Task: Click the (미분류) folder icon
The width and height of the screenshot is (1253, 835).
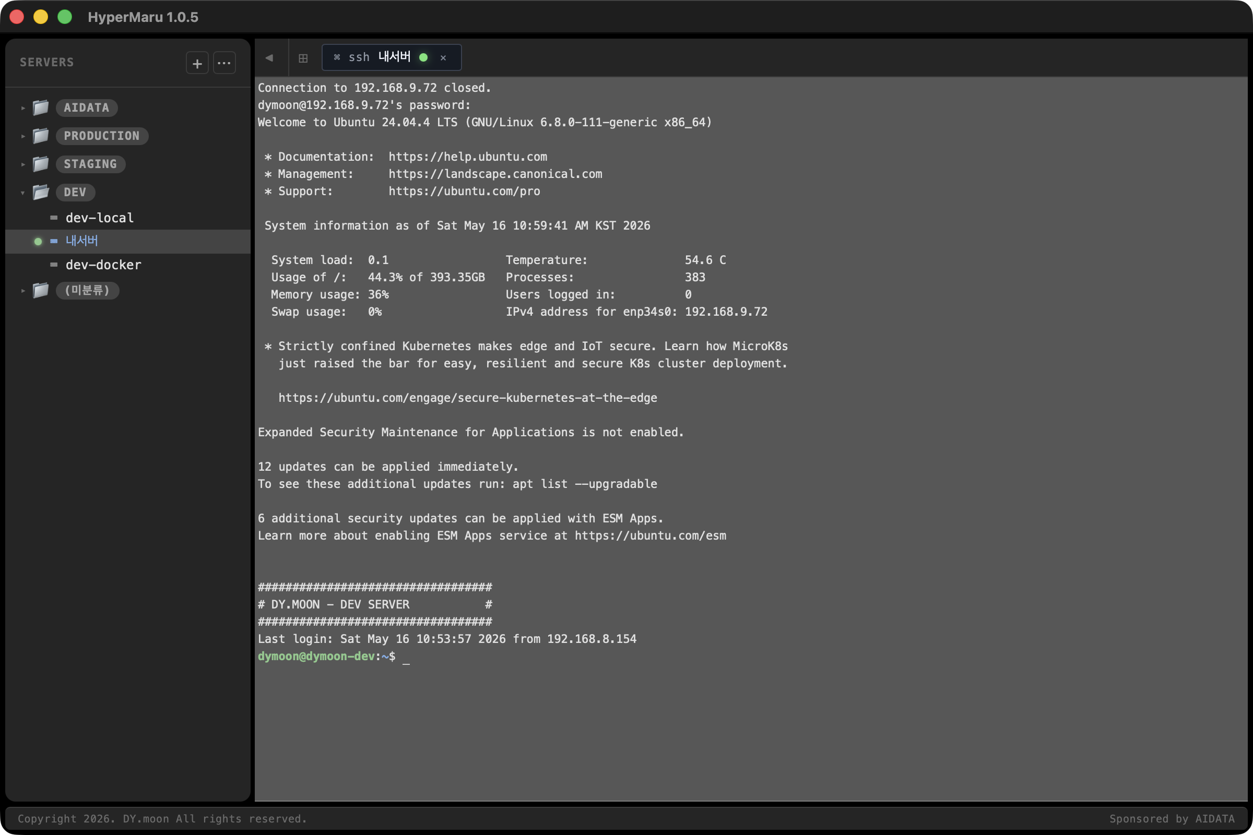Action: click(41, 290)
